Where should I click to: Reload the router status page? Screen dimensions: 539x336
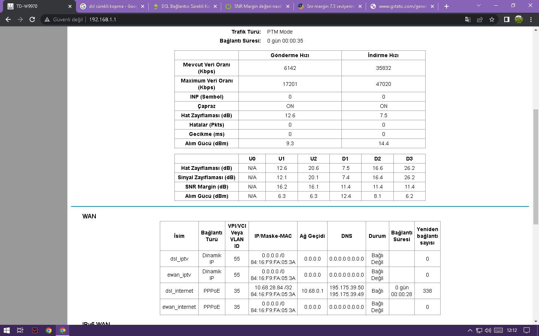pos(32,19)
